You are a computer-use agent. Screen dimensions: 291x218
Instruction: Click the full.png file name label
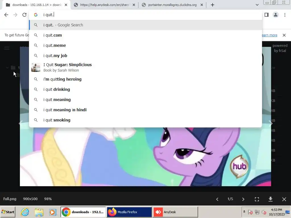(10, 199)
